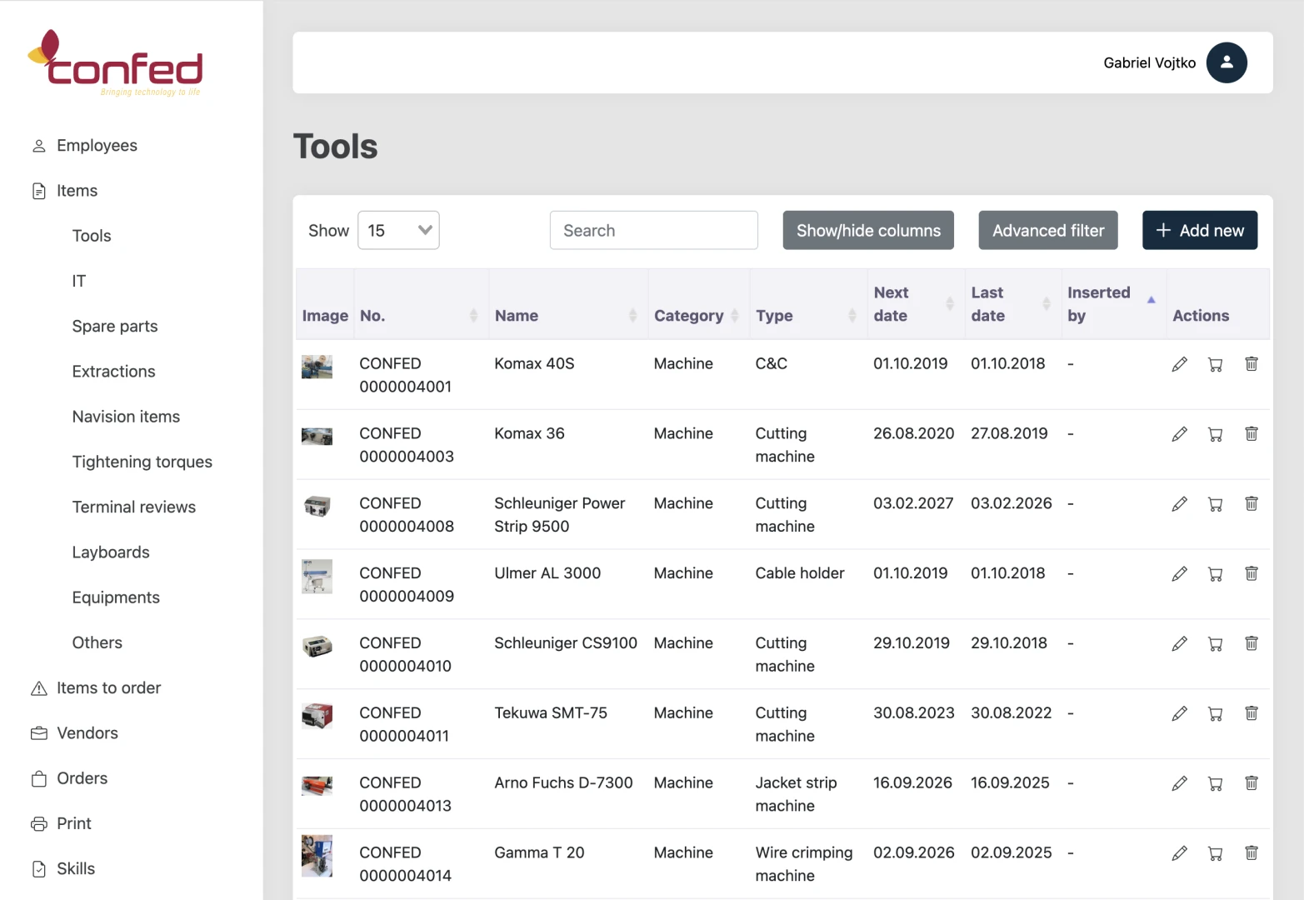The height and width of the screenshot is (900, 1304).
Task: Delete the Gamma T 20 entry
Action: pos(1252,854)
